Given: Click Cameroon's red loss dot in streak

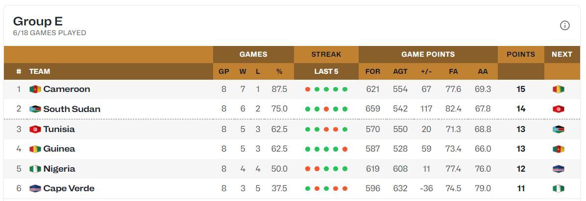Looking at the screenshot, I should (308, 89).
